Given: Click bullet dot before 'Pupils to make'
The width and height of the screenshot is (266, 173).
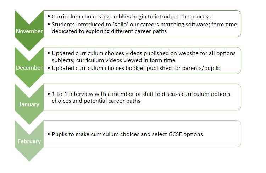Looking at the screenshot, I should 49,134.
